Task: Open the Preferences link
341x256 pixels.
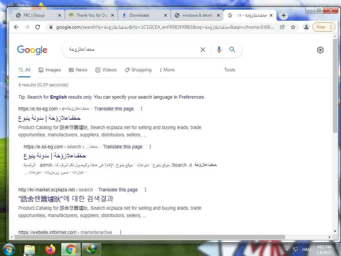Action: pos(191,97)
